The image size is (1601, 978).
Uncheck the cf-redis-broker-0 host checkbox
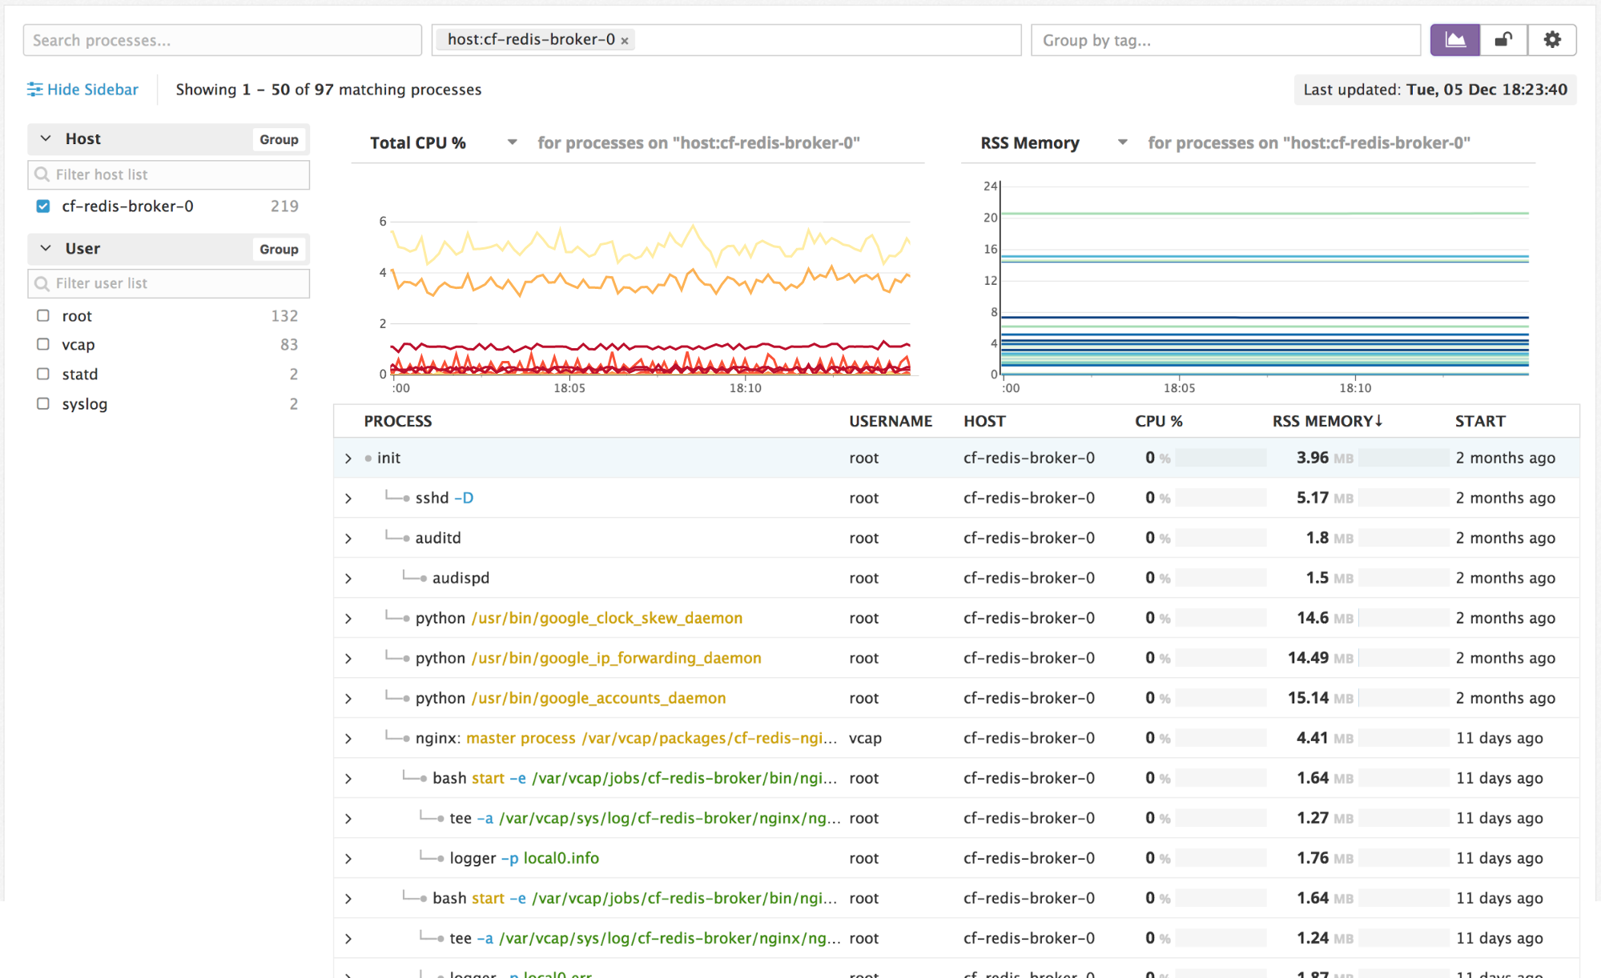click(x=42, y=206)
